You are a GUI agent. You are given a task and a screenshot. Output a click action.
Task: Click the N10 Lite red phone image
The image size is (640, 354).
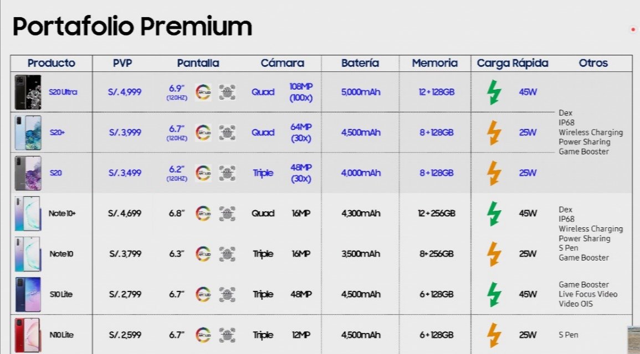(28, 335)
